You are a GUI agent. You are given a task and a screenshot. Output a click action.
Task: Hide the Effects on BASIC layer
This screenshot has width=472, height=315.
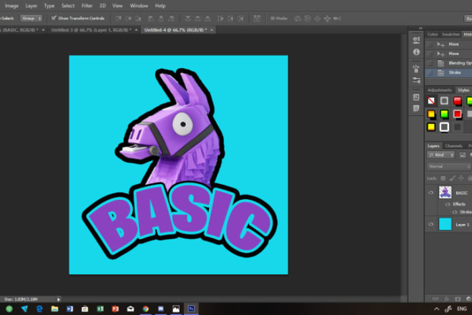coord(448,204)
